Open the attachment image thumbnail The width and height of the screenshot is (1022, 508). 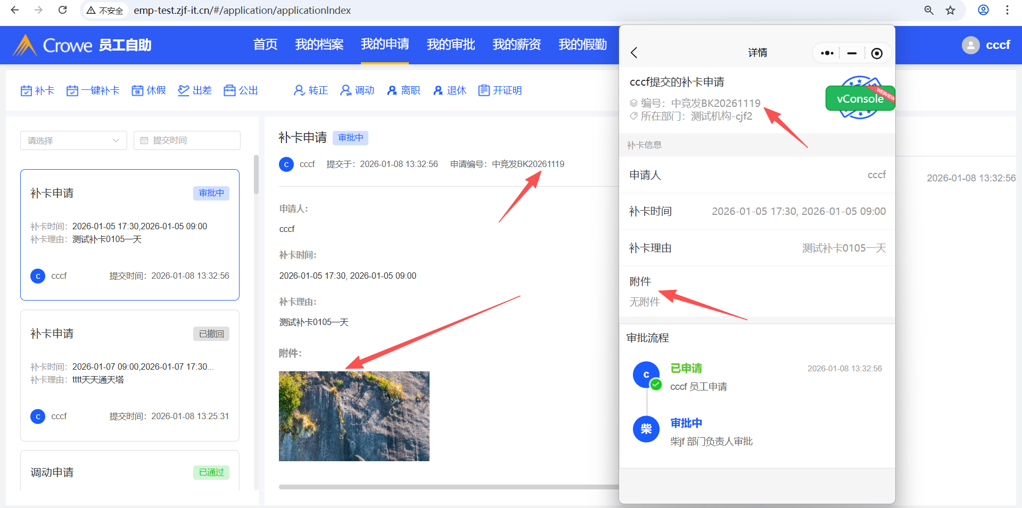[x=354, y=416]
